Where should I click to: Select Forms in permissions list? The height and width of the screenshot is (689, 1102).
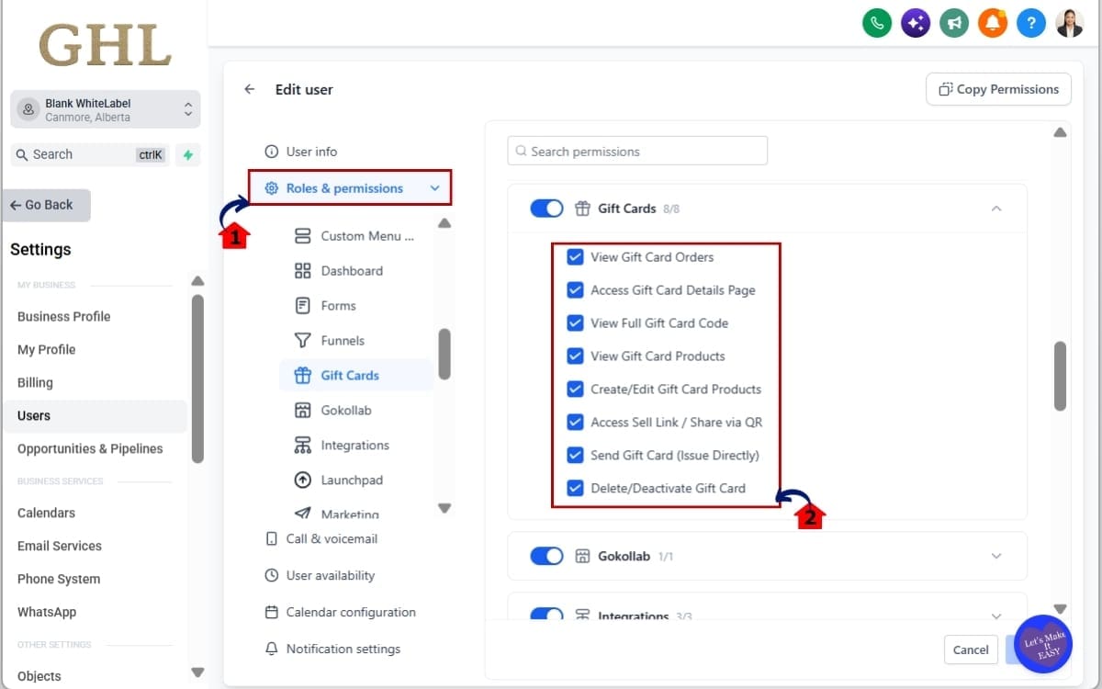pos(355,306)
